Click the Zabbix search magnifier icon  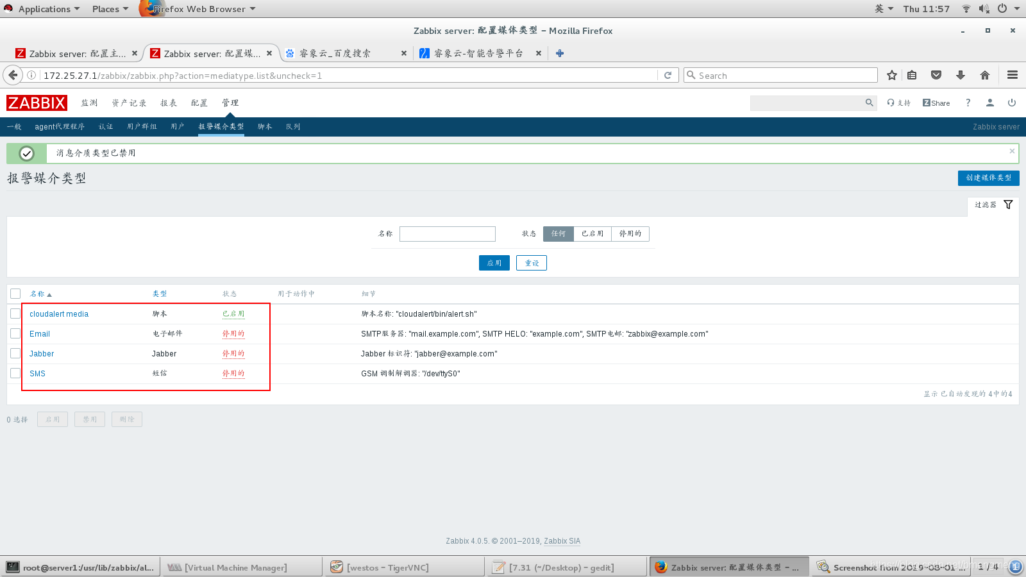coord(869,103)
